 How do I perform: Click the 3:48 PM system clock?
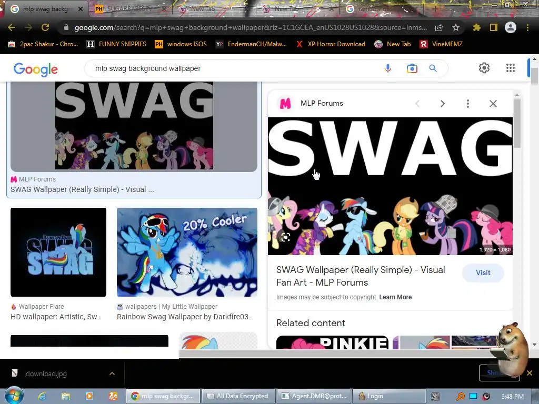512,397
